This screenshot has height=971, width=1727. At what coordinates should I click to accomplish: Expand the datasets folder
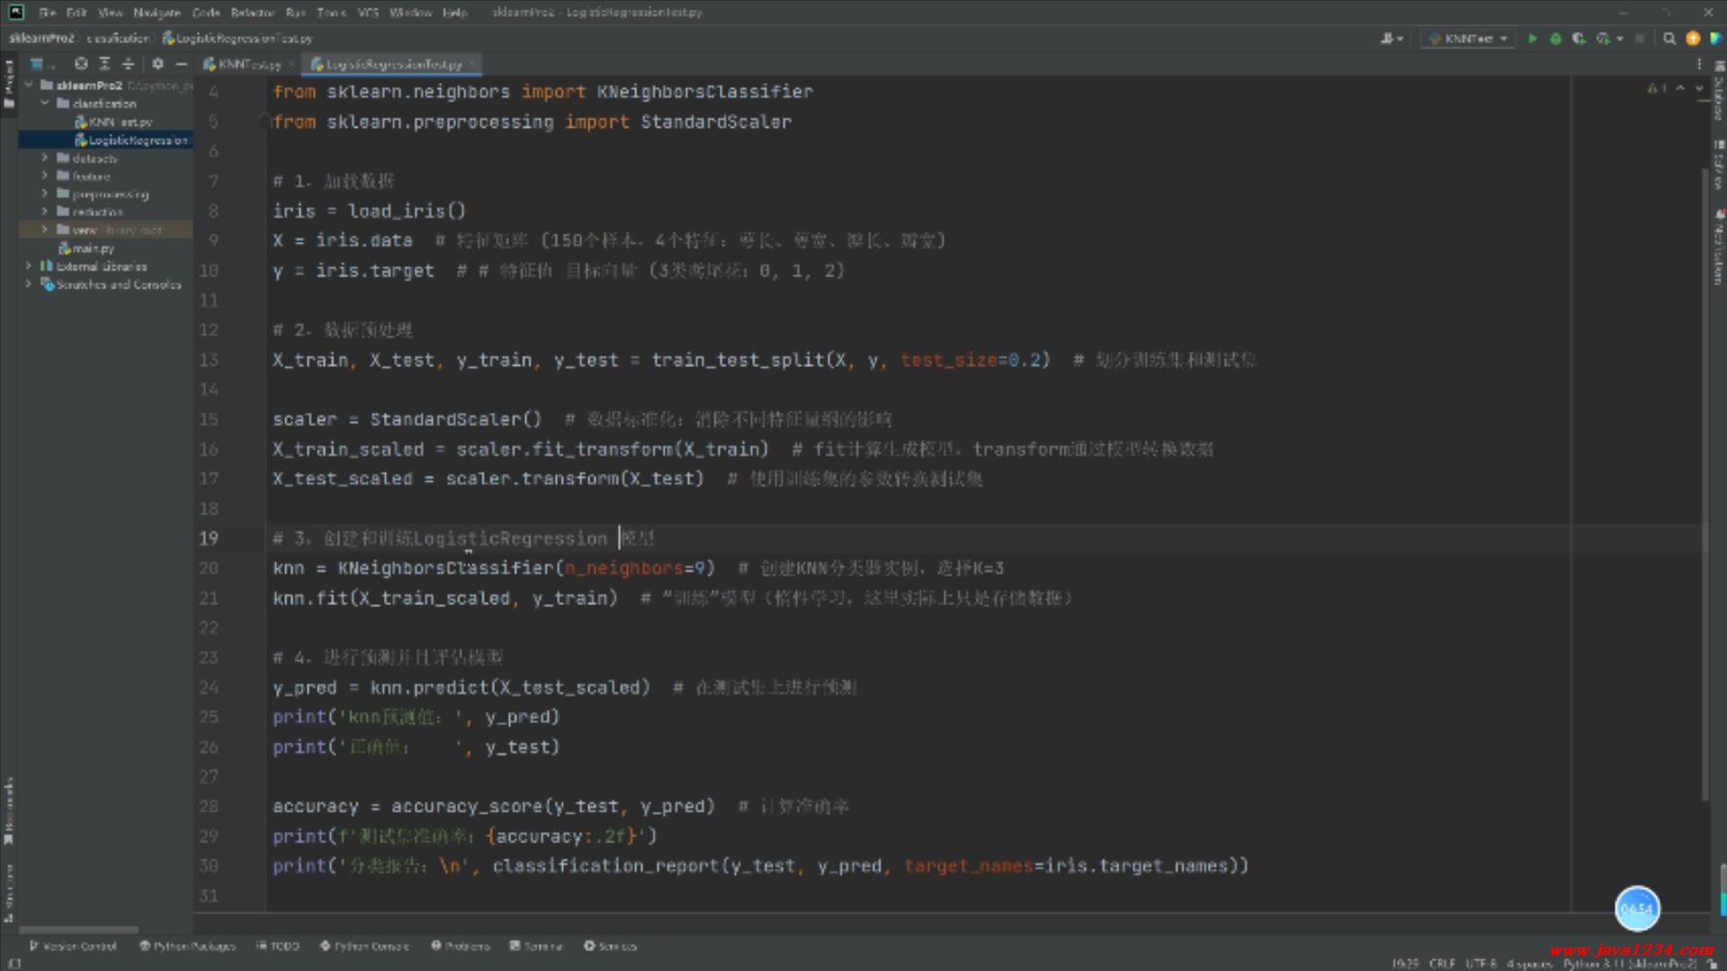pos(44,158)
